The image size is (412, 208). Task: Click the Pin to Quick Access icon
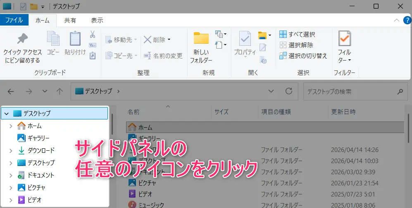tap(22, 39)
